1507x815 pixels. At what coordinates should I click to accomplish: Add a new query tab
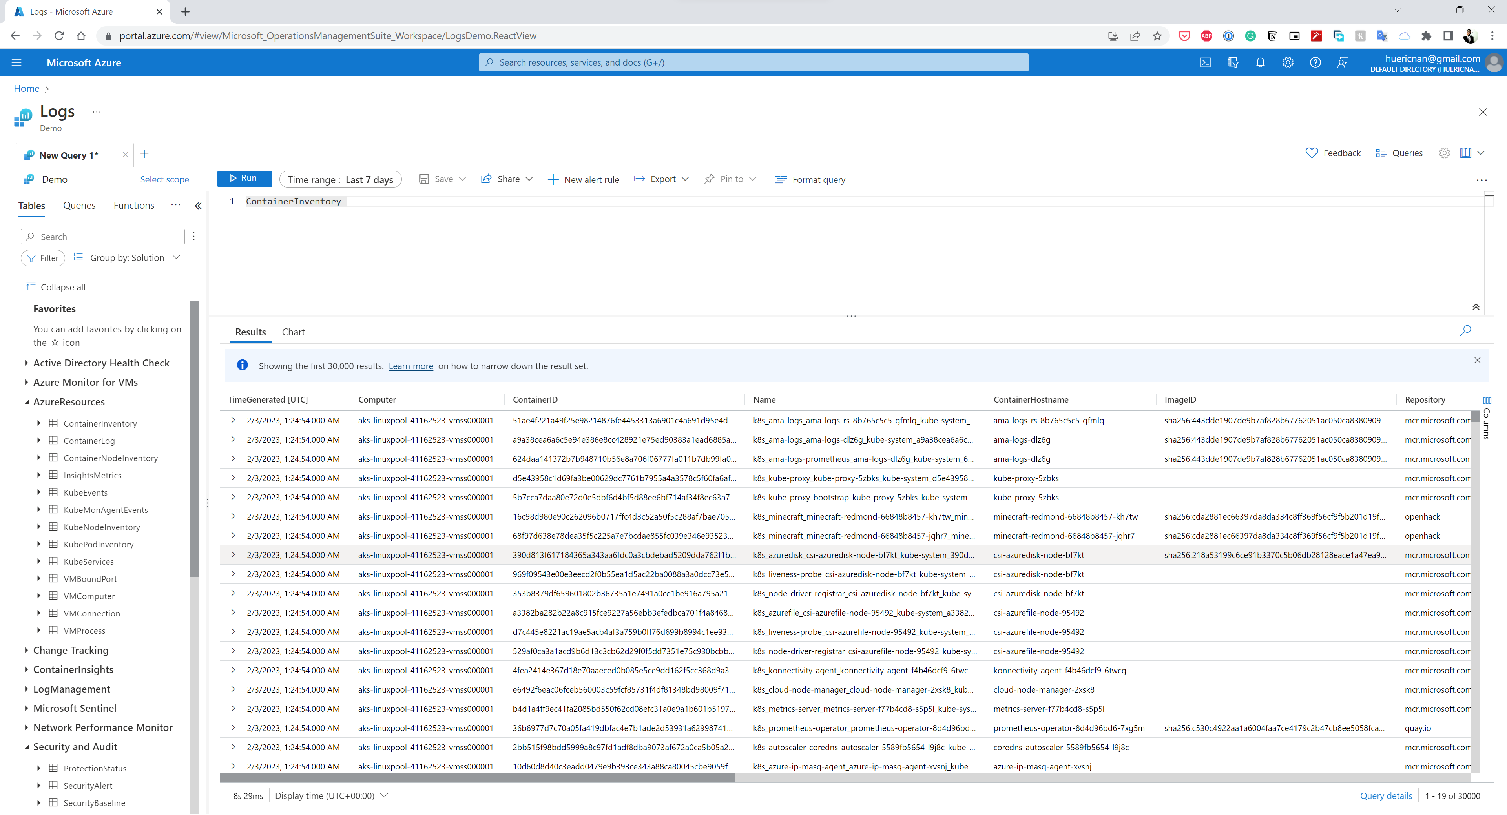(144, 154)
